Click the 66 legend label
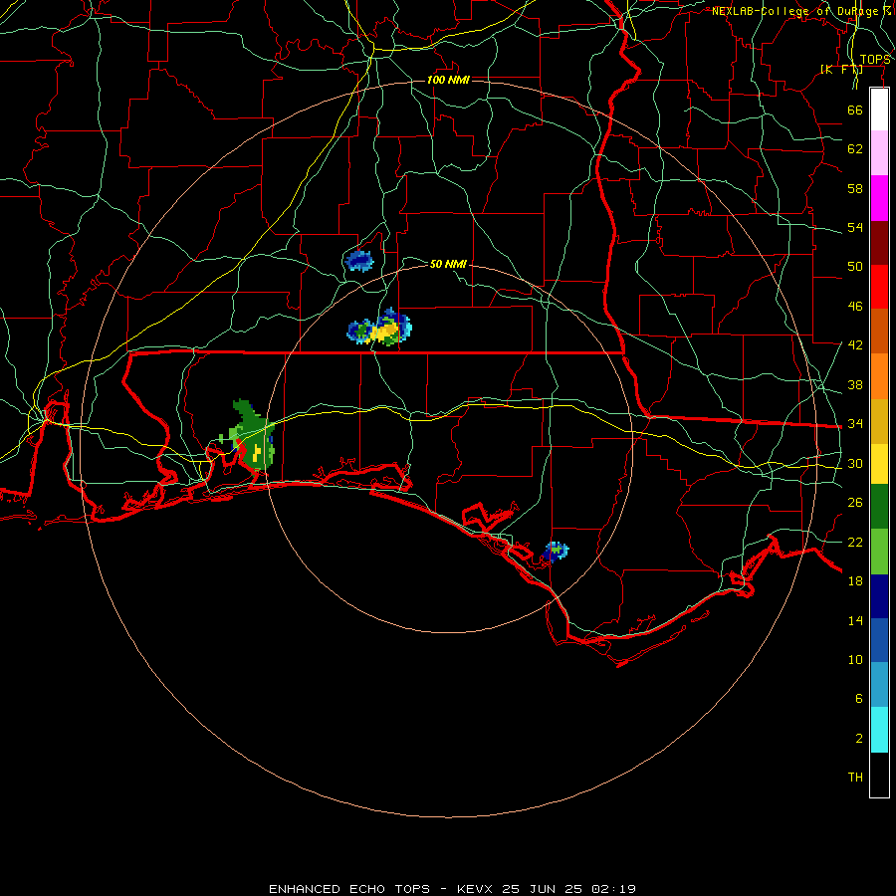 click(855, 110)
